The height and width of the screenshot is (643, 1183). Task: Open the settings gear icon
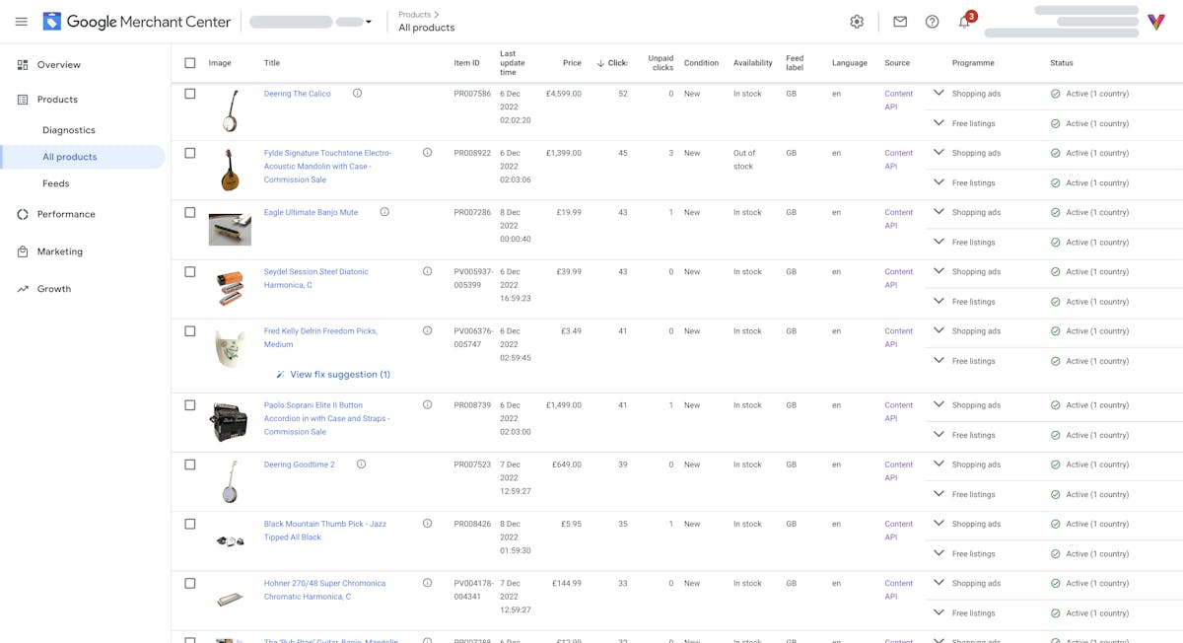coord(857,22)
